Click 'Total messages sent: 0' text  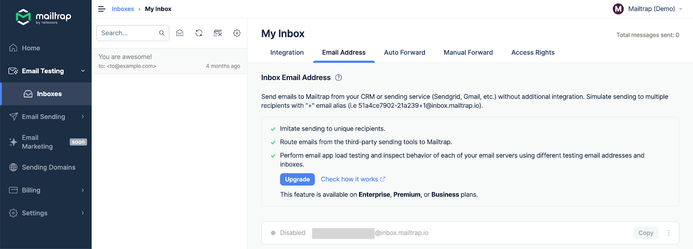click(x=648, y=35)
